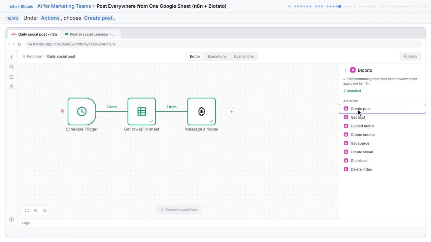431x242 pixels.
Task: Fit workflow to view icon
Action: coord(27,210)
